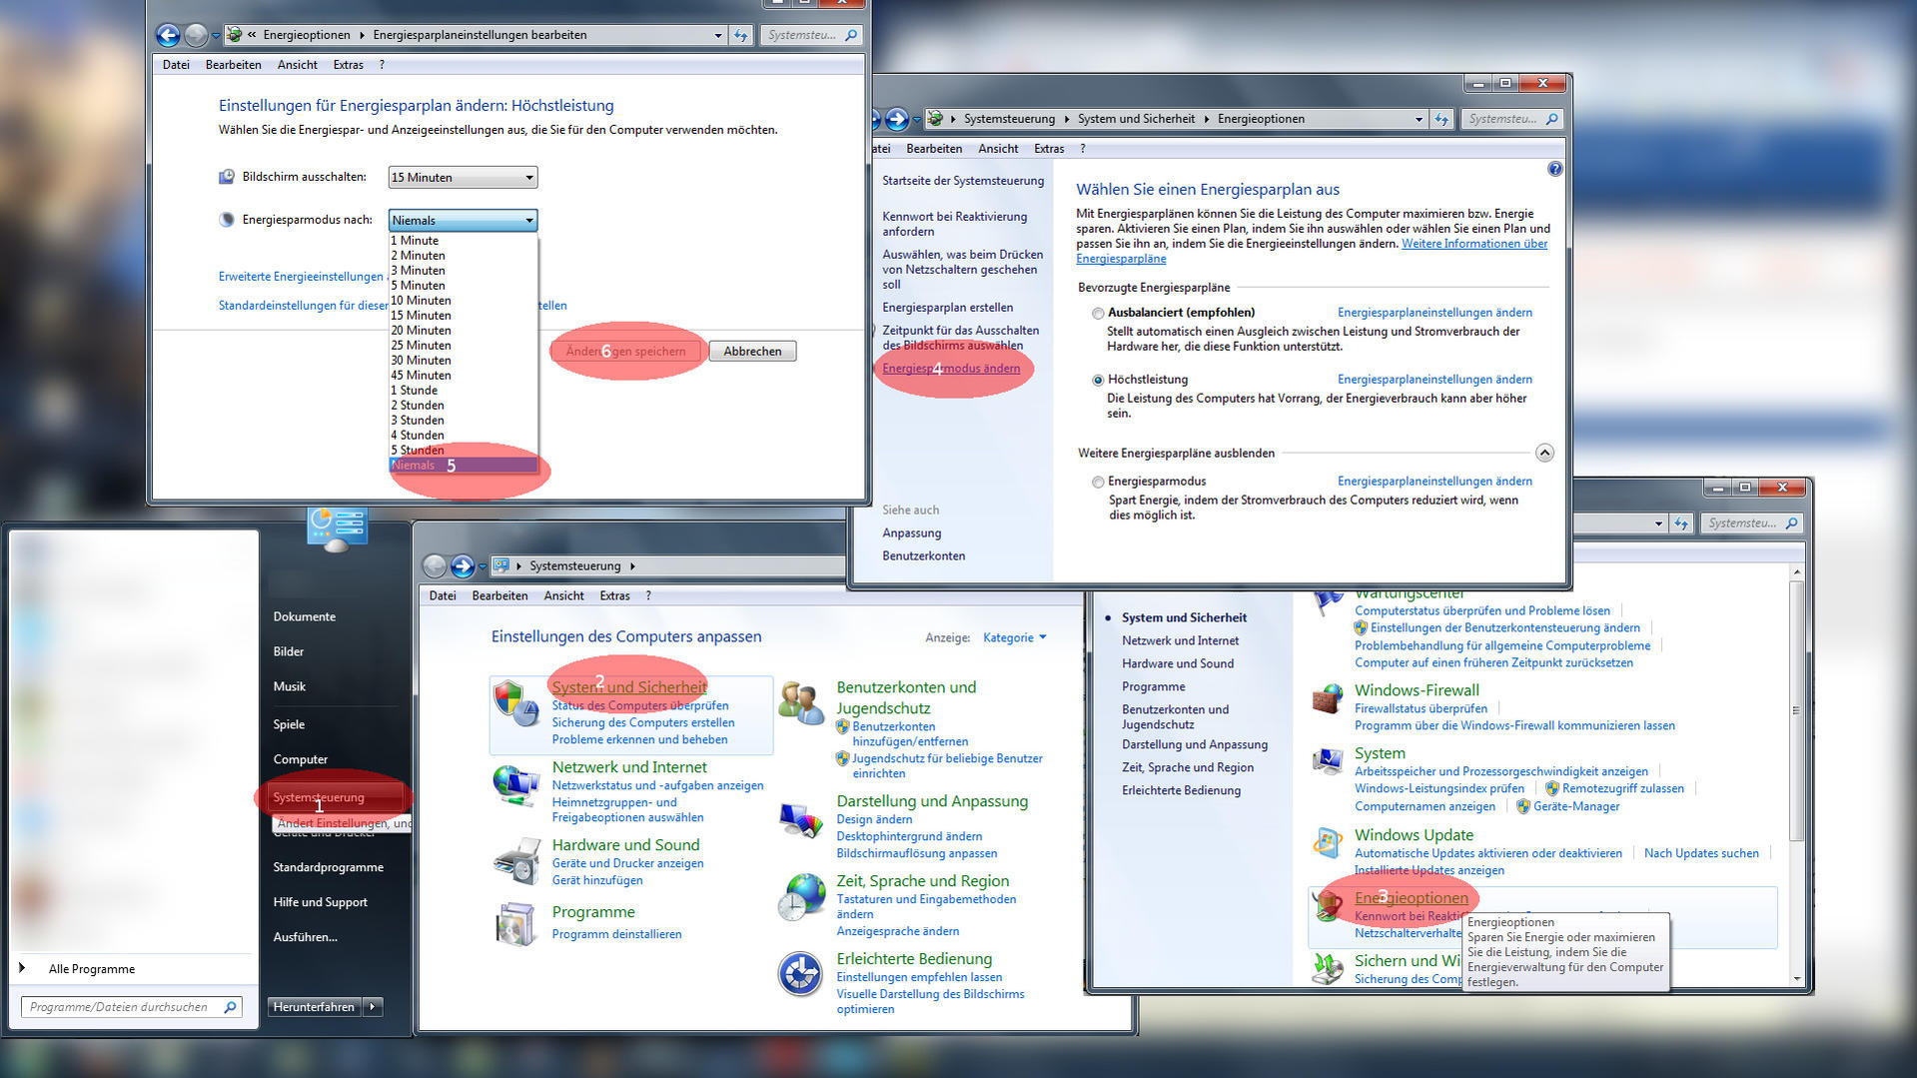
Task: Open the Bearbeiten menu in Systemsteuerung window
Action: (x=499, y=596)
